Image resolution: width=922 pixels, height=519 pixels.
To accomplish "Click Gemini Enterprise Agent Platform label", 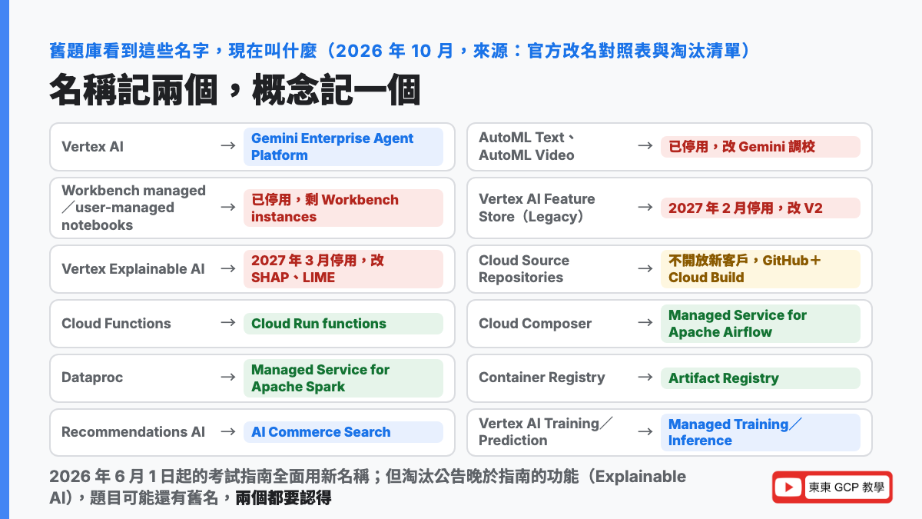I will click(343, 147).
